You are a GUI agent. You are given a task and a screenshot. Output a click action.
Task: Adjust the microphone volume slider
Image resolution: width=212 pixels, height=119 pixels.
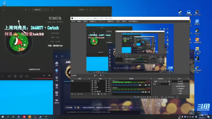click(128, 85)
